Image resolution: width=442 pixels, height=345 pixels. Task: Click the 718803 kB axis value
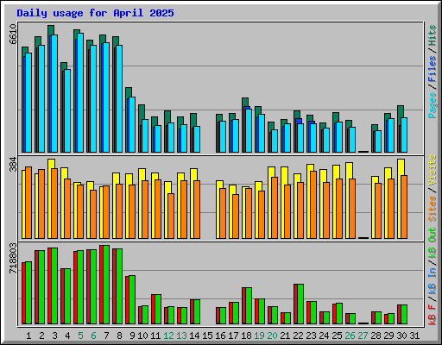(13, 258)
